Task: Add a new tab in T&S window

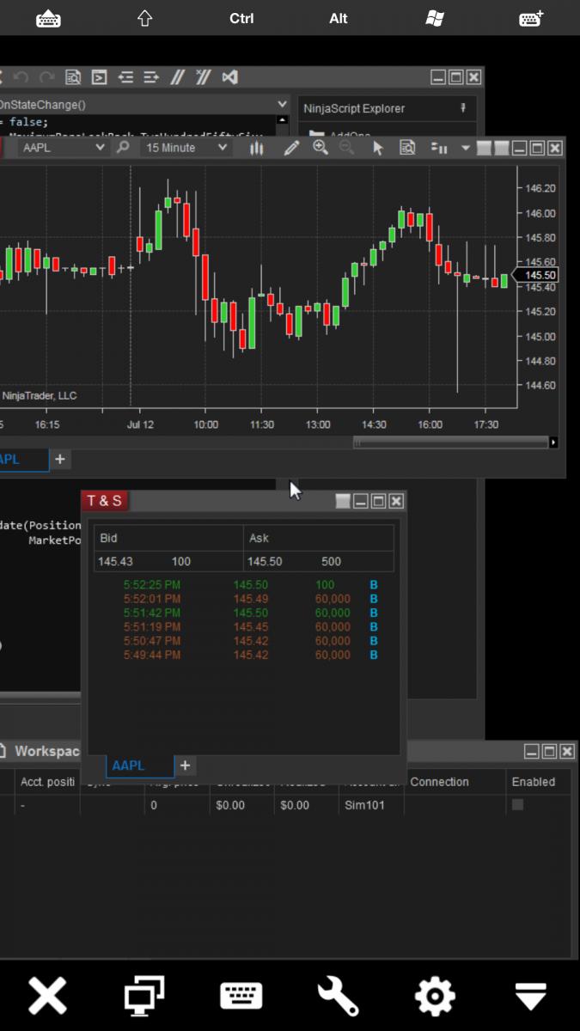Action: 185,766
